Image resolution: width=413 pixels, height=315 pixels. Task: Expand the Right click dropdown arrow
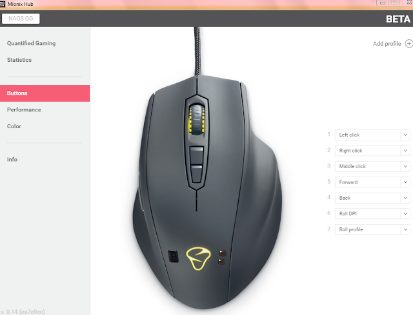pyautogui.click(x=405, y=151)
